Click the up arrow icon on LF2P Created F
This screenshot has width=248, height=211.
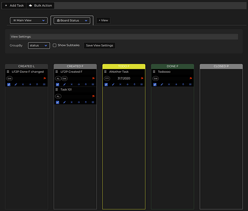pos(86,85)
